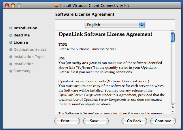
Task: Click the Installation Type bullet icon
Action: pos(11,57)
